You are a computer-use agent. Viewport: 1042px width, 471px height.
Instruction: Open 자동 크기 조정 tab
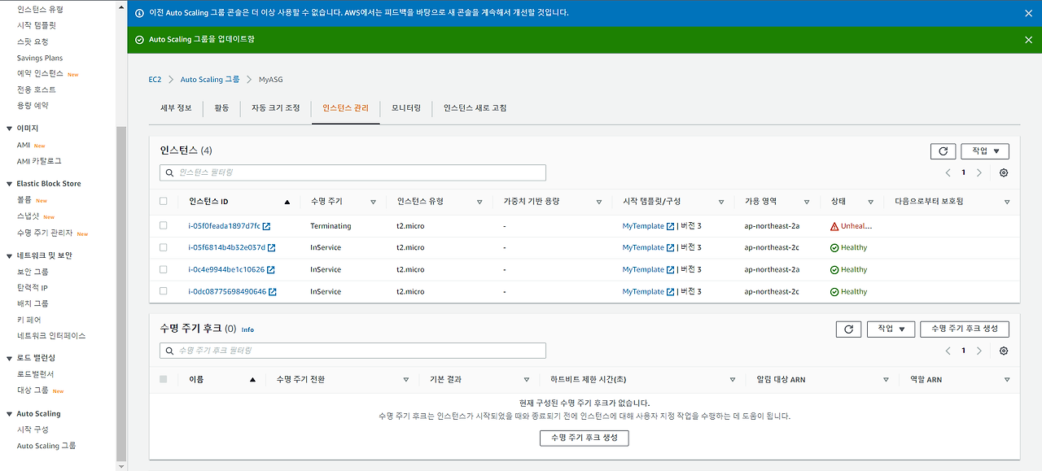[x=275, y=108]
